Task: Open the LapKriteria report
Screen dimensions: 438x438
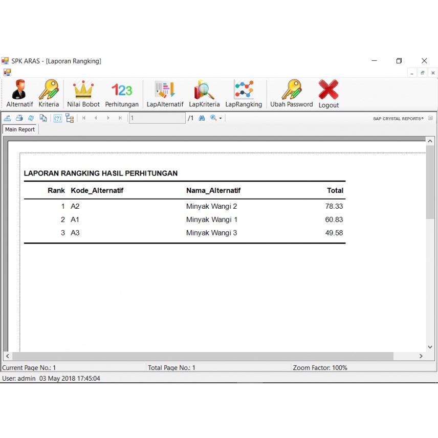Action: tap(204, 94)
